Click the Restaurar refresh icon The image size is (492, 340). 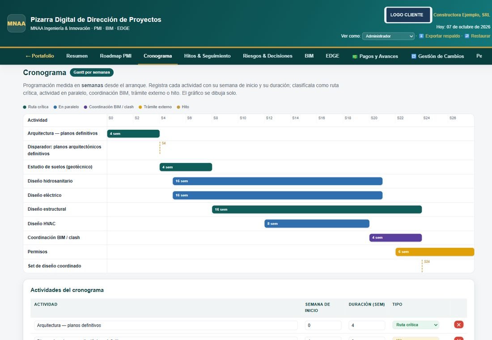click(467, 36)
